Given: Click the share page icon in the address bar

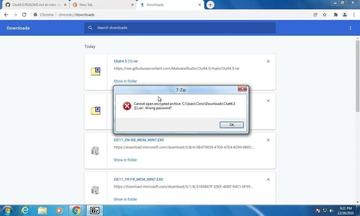Looking at the screenshot, I should pyautogui.click(x=316, y=15).
